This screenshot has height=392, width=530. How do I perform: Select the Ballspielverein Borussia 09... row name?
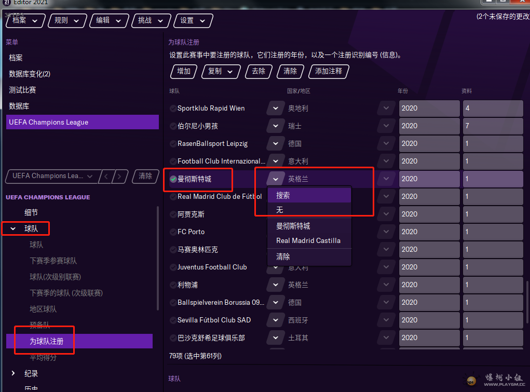pos(221,302)
